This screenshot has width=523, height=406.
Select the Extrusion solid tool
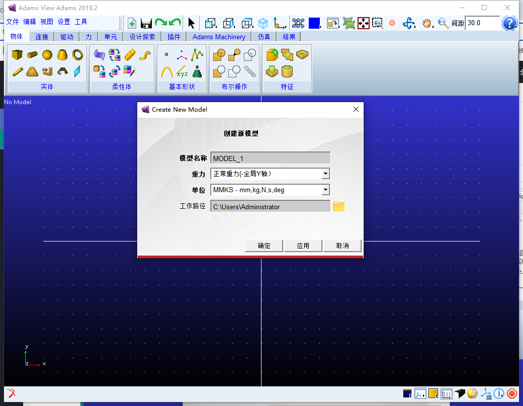(47, 71)
